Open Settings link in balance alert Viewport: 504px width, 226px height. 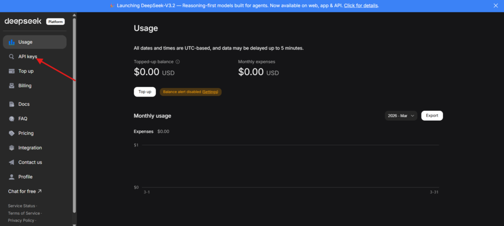tap(210, 92)
